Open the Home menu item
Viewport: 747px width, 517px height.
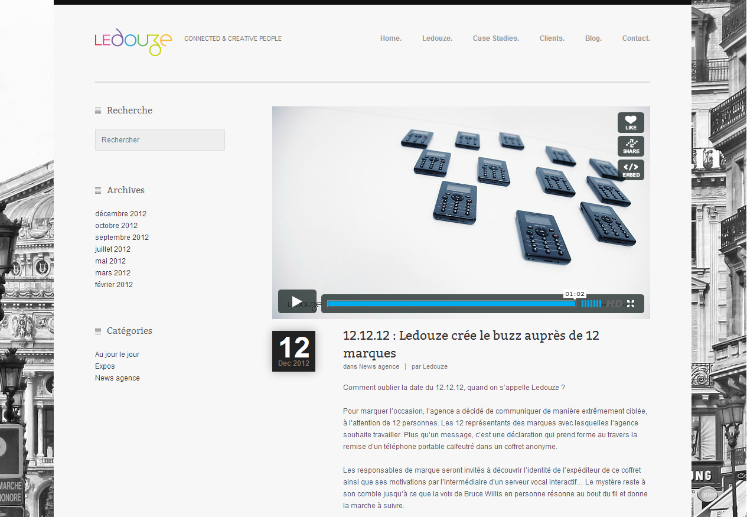[391, 38]
